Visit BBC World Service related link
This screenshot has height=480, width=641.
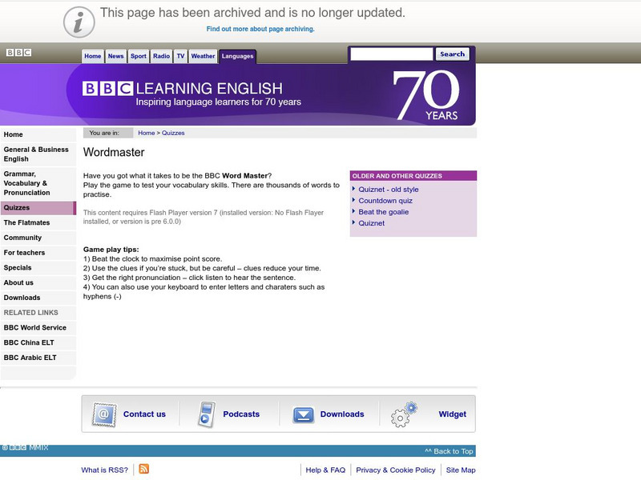[38, 327]
